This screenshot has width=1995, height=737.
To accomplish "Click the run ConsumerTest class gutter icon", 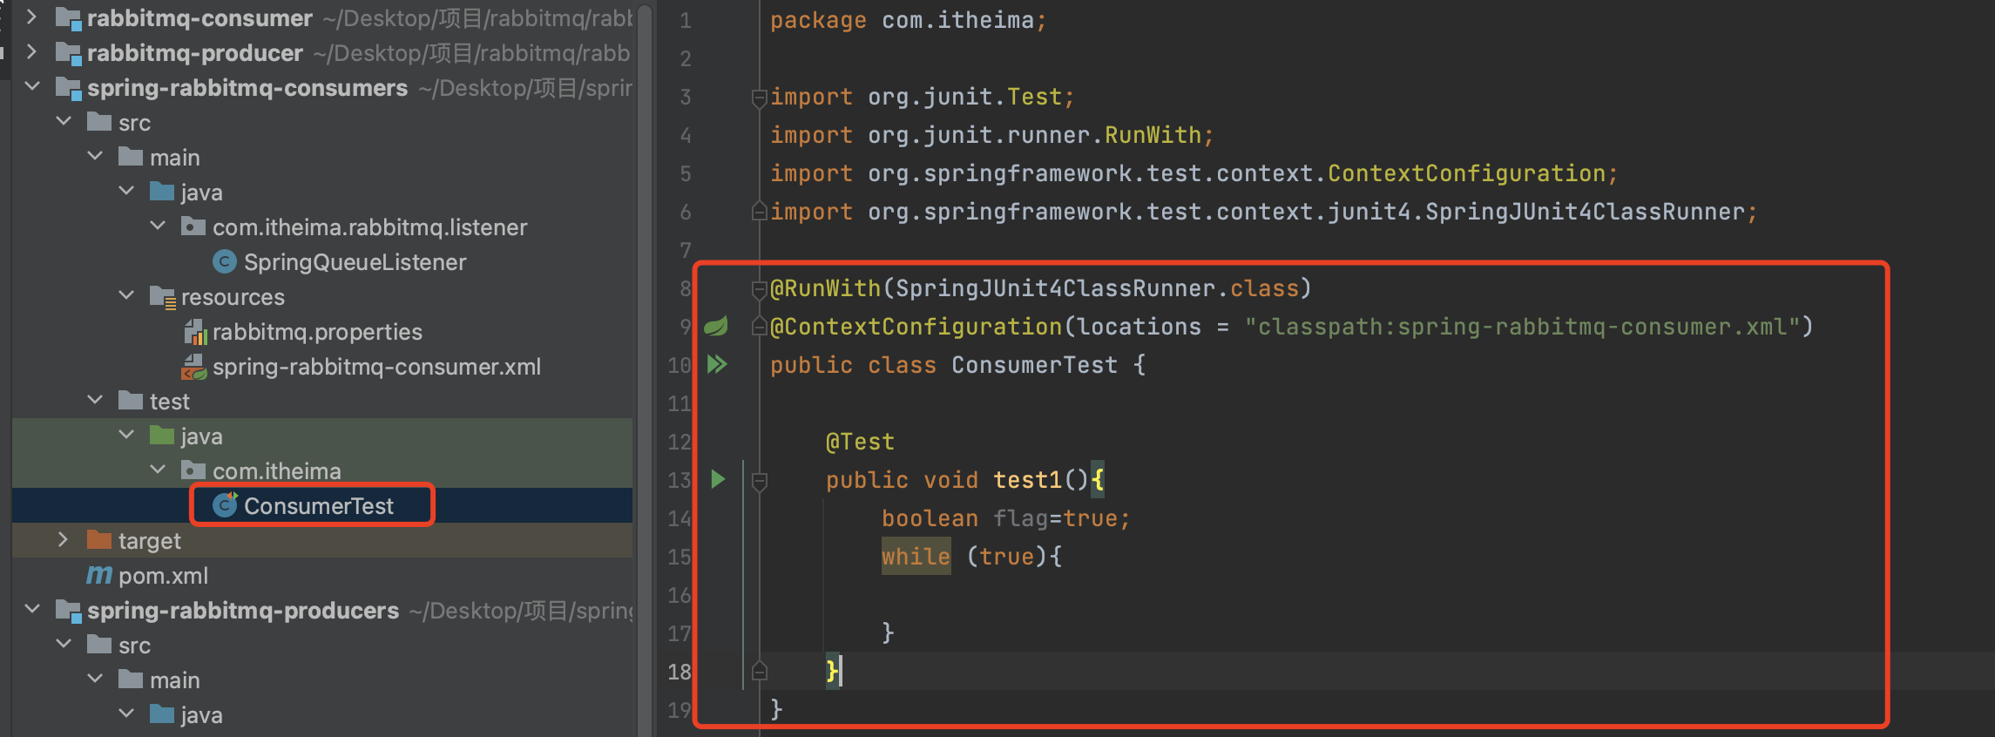I will 717,364.
